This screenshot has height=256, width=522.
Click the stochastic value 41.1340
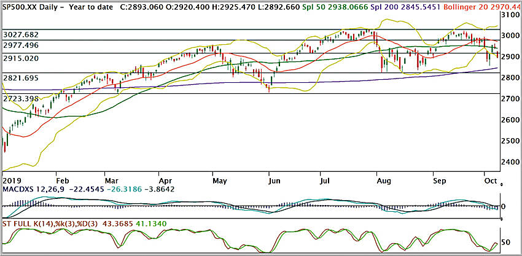(x=150, y=224)
